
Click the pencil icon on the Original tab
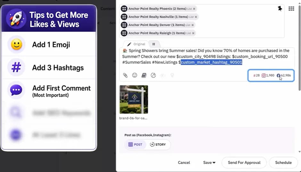click(x=129, y=44)
